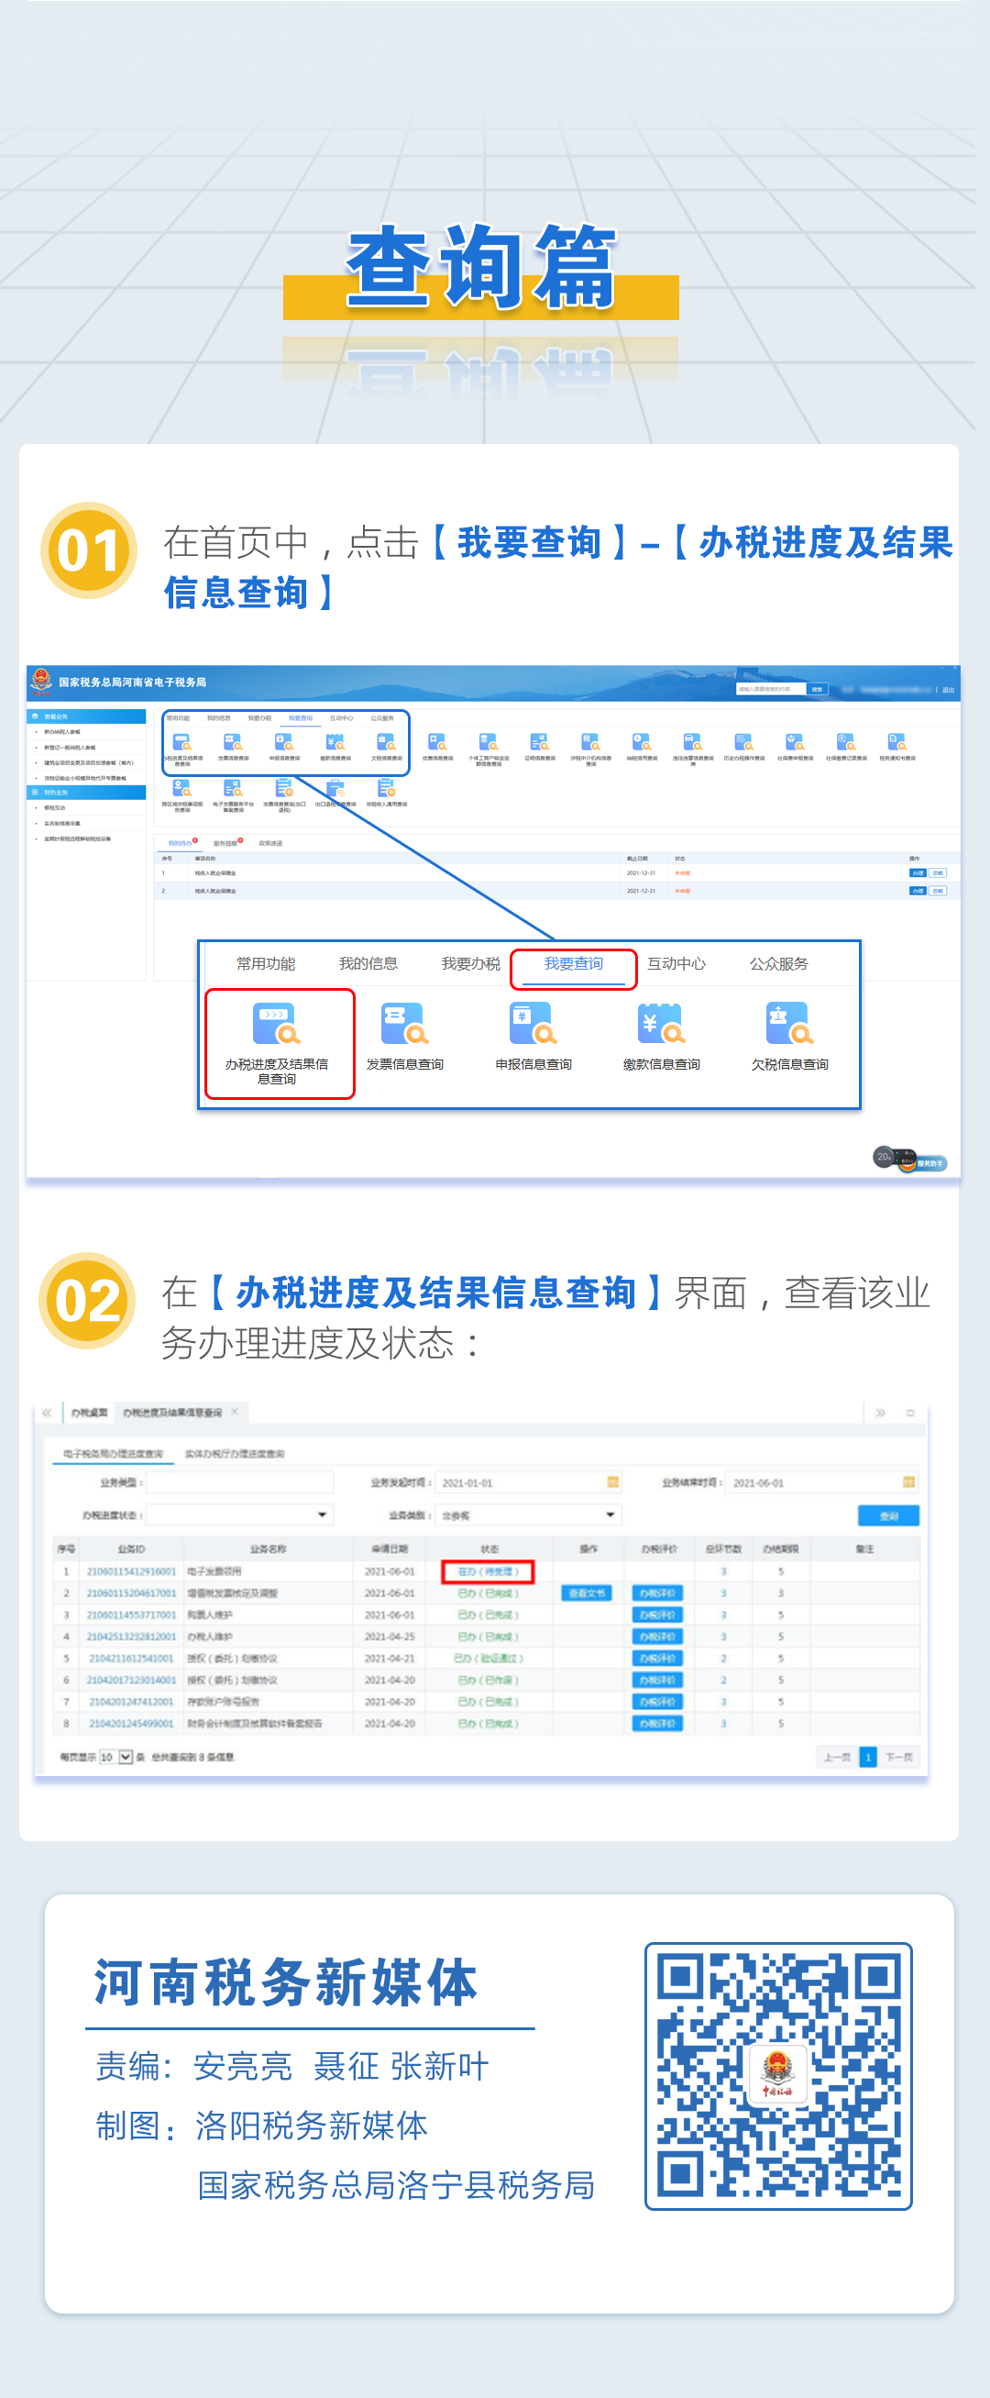Click page number 1 in pagination
Image resolution: width=990 pixels, height=2398 pixels.
(x=867, y=1757)
